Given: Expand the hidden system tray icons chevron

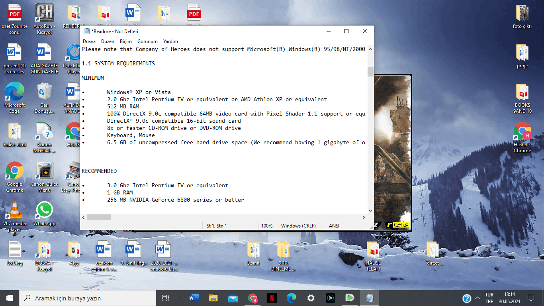Looking at the screenshot, I should 478,298.
